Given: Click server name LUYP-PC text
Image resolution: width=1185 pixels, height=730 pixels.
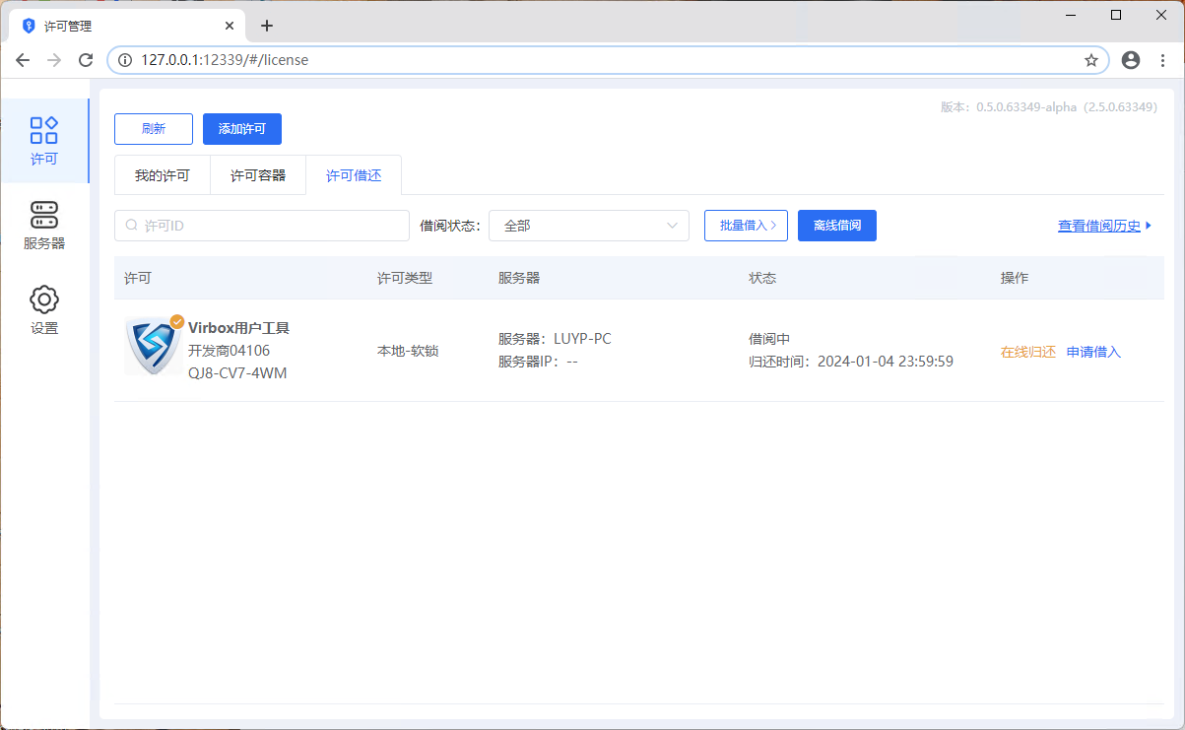Looking at the screenshot, I should point(582,339).
